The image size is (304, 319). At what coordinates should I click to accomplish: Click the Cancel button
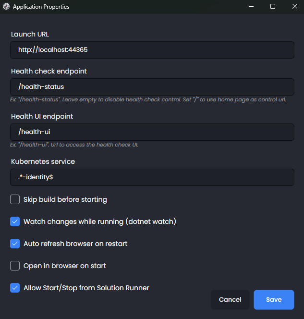230,300
